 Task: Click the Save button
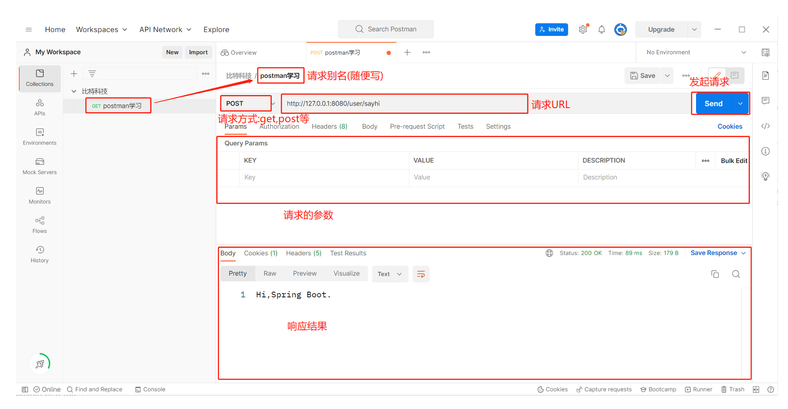tap(643, 76)
